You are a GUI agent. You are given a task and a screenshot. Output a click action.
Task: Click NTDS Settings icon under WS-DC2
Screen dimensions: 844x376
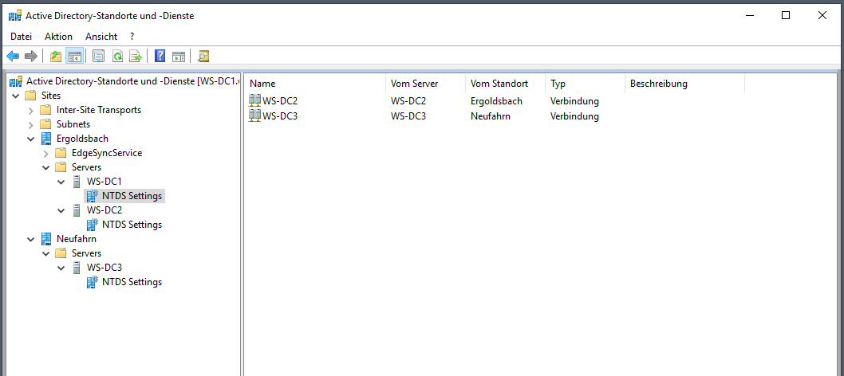click(x=92, y=225)
